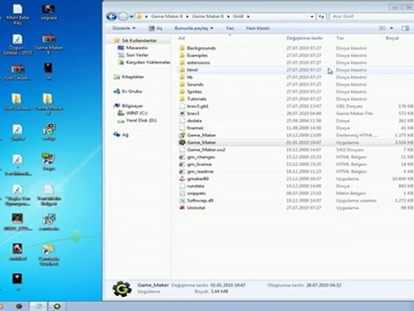Select the dxdata file
This screenshot has height=311, width=414.
click(x=194, y=121)
